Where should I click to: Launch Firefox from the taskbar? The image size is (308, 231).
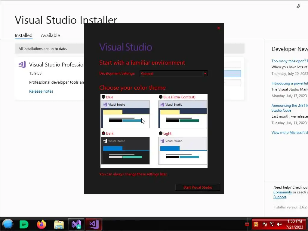pos(42,224)
